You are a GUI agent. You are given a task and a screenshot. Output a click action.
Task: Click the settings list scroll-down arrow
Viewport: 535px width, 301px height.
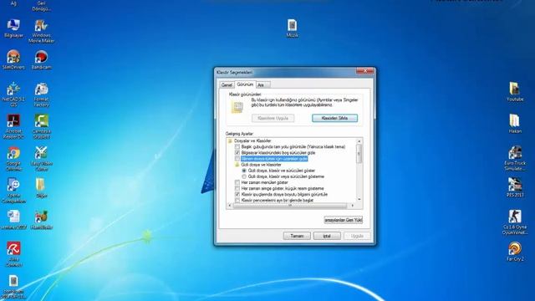(x=359, y=200)
